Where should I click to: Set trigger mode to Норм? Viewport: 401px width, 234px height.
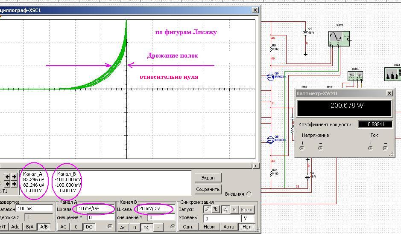[x=209, y=227]
